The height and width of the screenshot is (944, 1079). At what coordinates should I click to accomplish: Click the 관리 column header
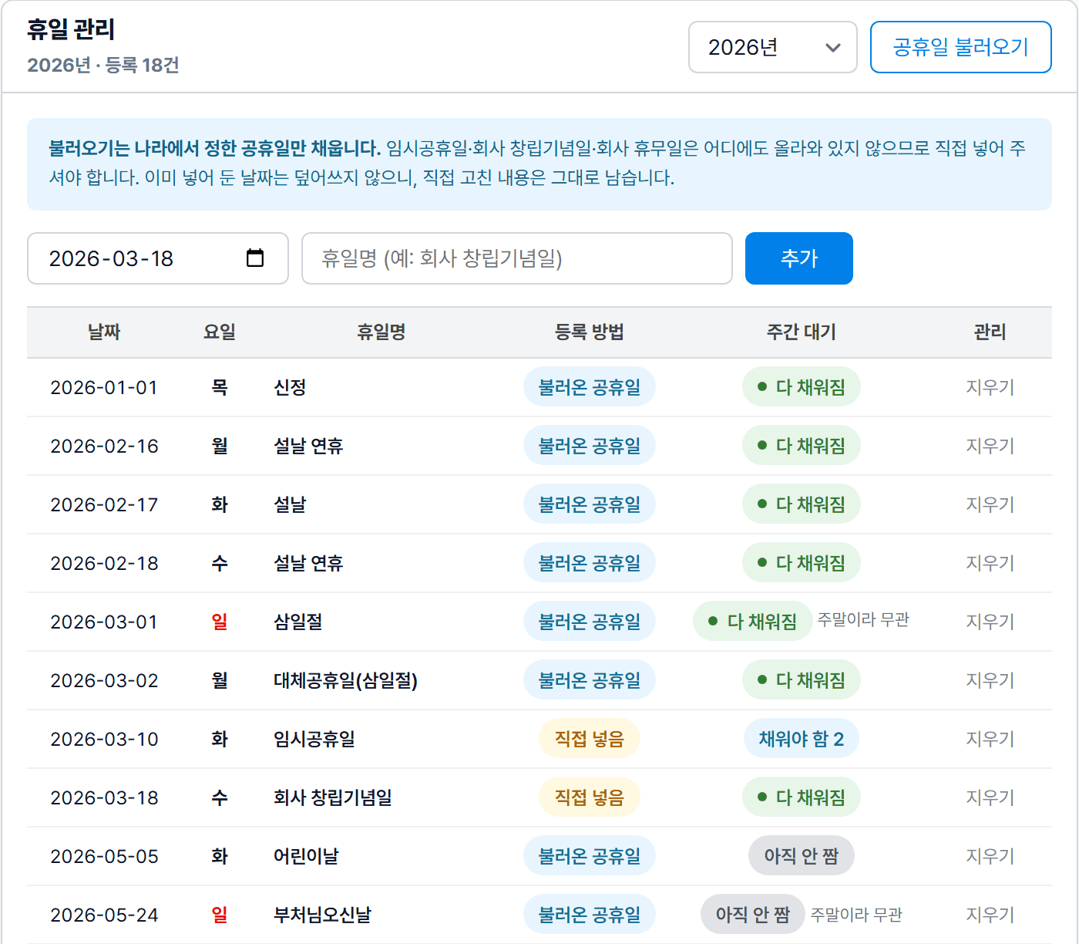[x=990, y=332]
